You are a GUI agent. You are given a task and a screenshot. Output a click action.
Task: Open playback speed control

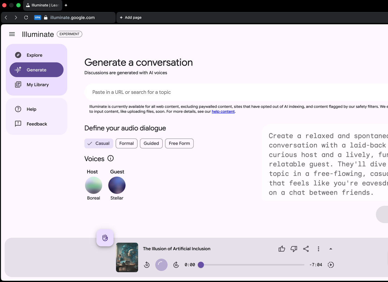[x=331, y=265]
